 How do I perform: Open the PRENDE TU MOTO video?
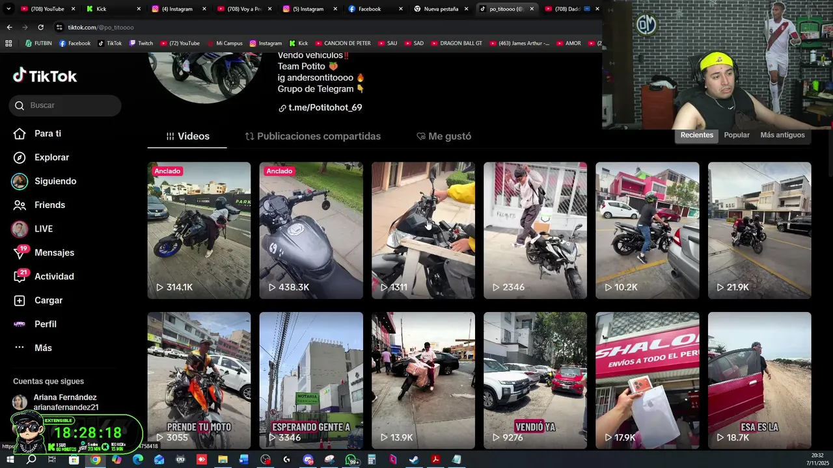click(x=199, y=380)
